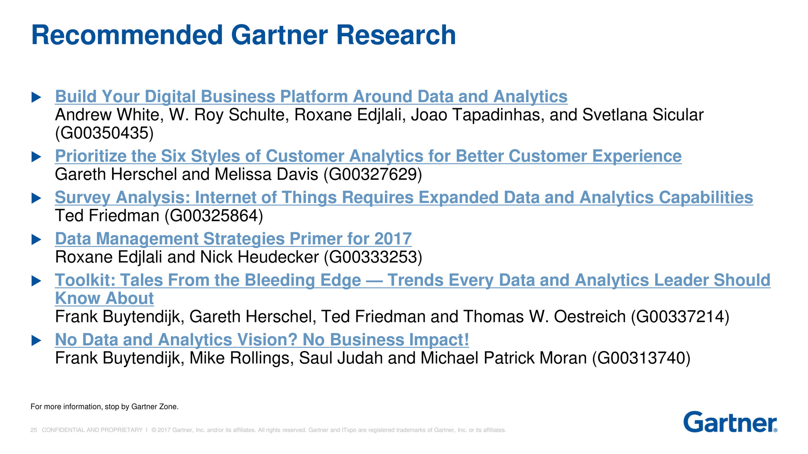Open the Prioritize the Six Styles link

coord(368,156)
